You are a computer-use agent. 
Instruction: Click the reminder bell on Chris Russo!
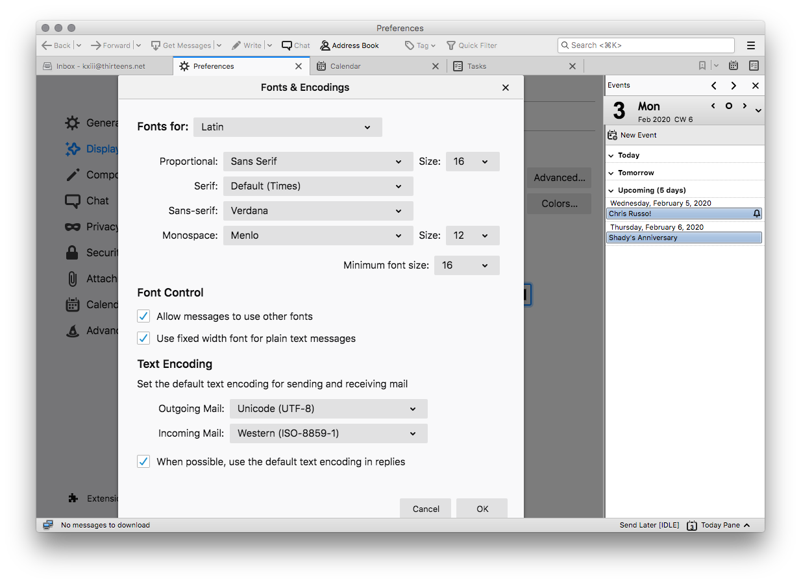tap(756, 213)
